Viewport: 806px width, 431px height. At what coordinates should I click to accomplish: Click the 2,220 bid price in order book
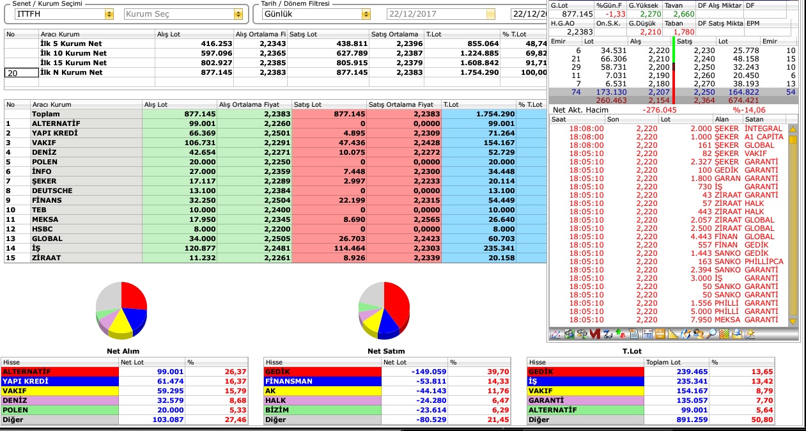coord(659,51)
